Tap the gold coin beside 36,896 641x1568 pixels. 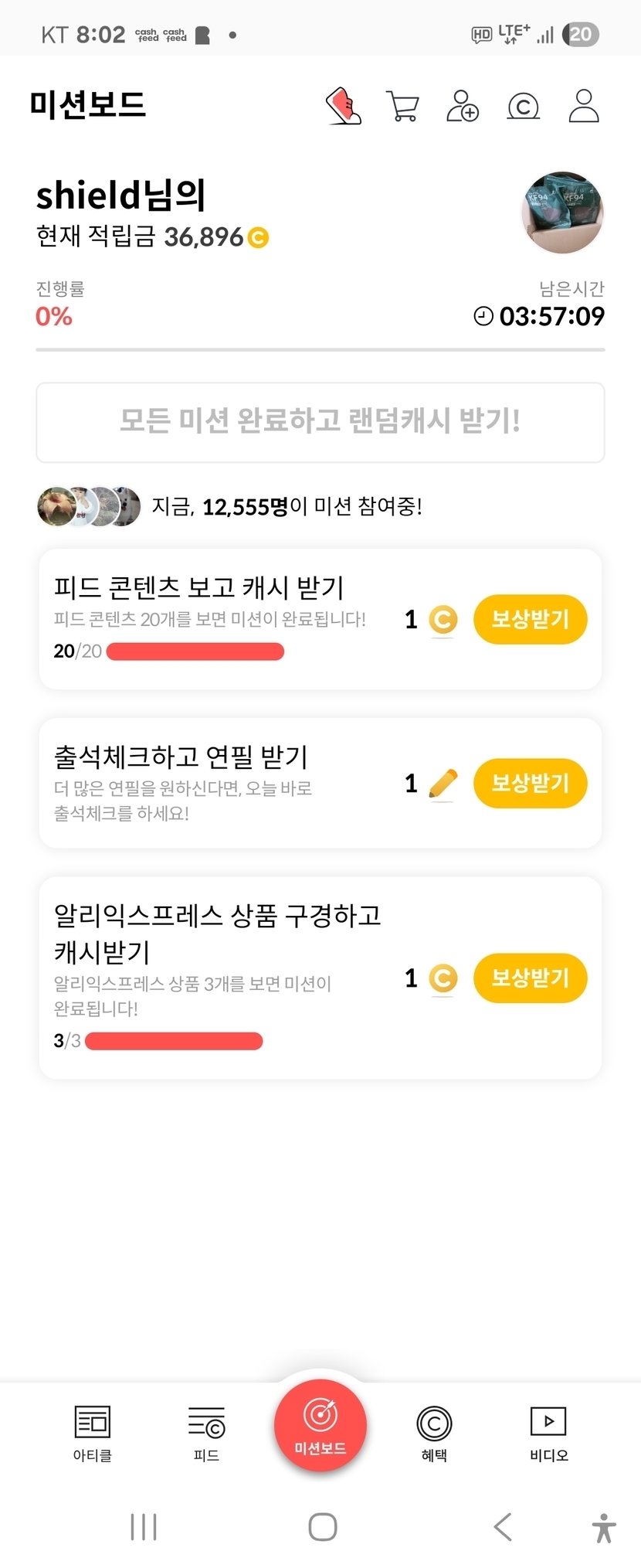pyautogui.click(x=258, y=237)
